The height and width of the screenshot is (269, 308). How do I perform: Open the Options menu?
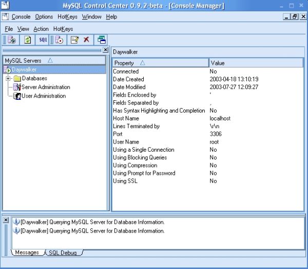[x=44, y=17]
